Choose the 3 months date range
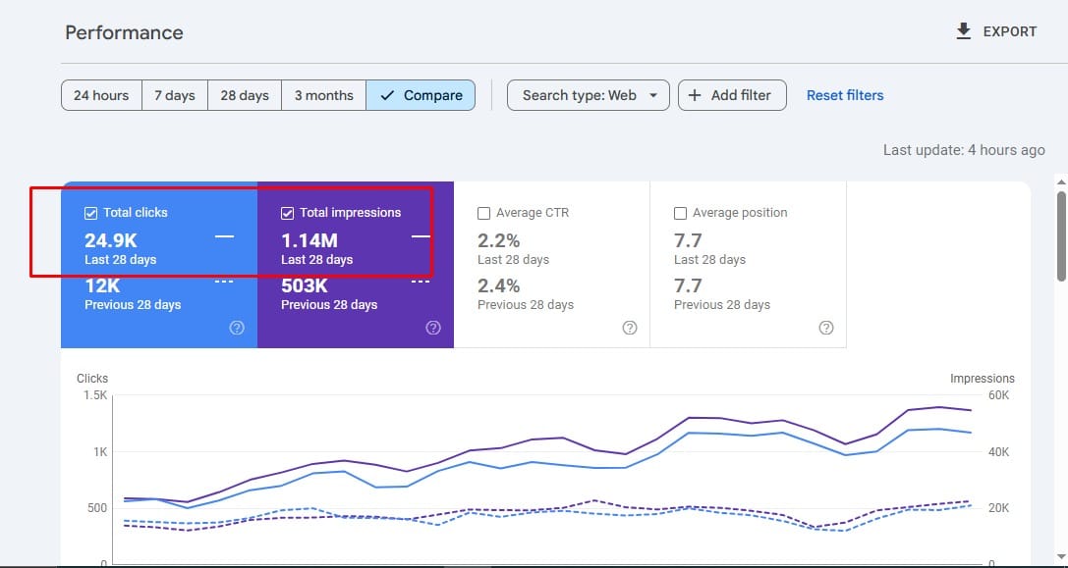This screenshot has width=1068, height=568. pos(323,95)
